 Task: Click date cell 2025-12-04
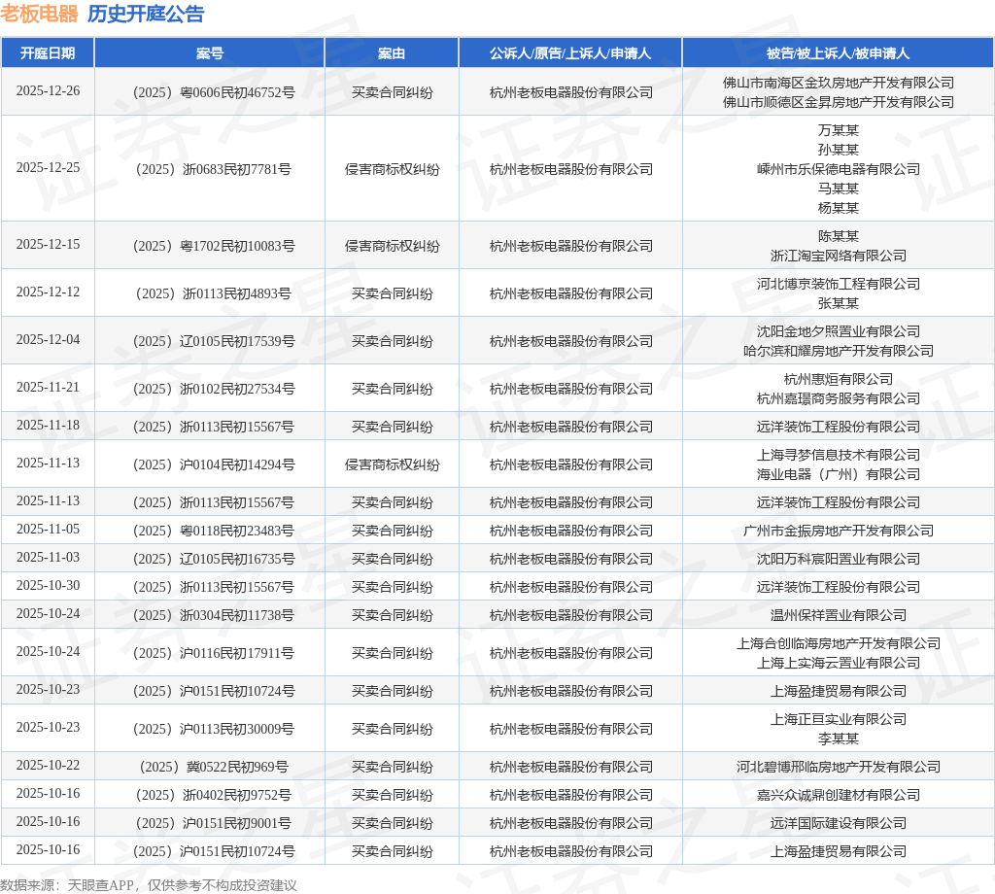[x=49, y=339]
